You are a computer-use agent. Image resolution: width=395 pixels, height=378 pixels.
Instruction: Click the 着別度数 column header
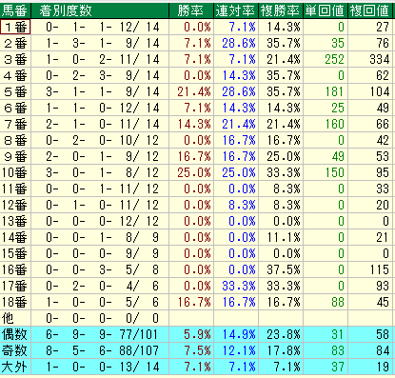pos(100,10)
